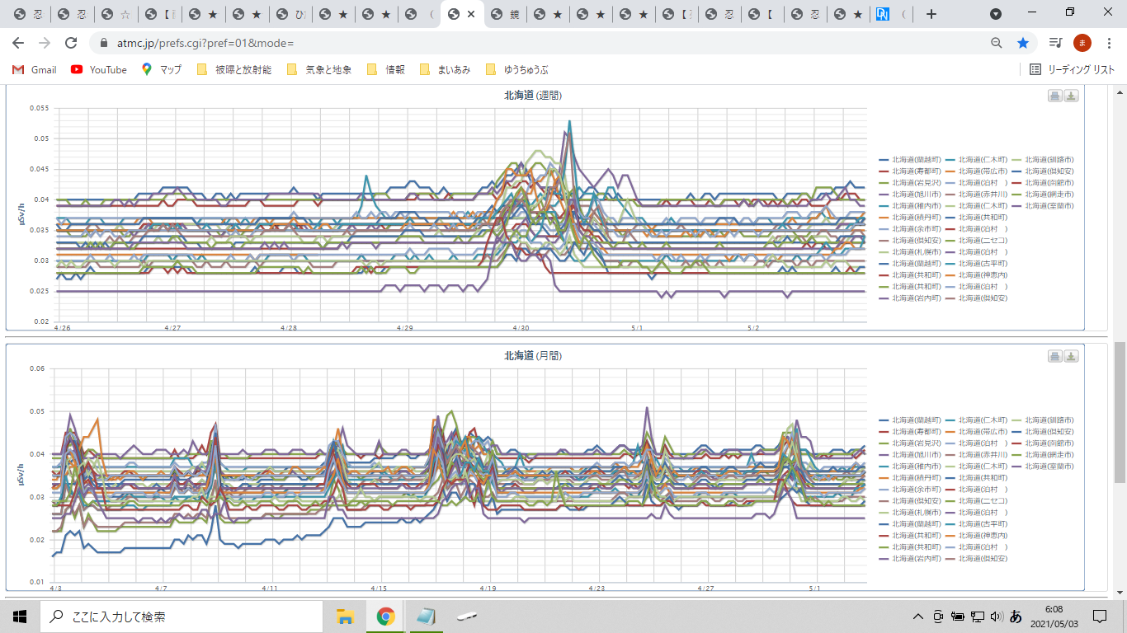1127x633 pixels.
Task: Expand the 気象と地象 bookmark folder
Action: click(x=319, y=70)
